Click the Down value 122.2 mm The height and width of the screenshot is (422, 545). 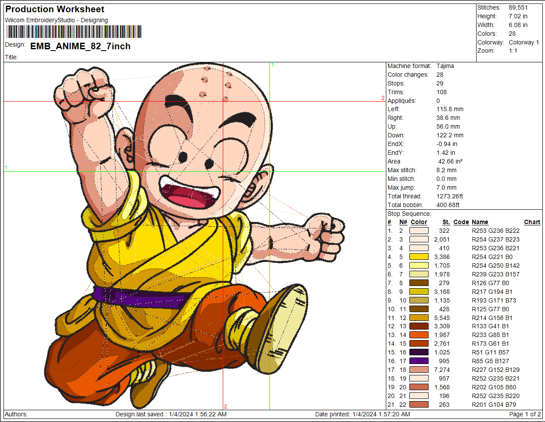[x=450, y=135]
